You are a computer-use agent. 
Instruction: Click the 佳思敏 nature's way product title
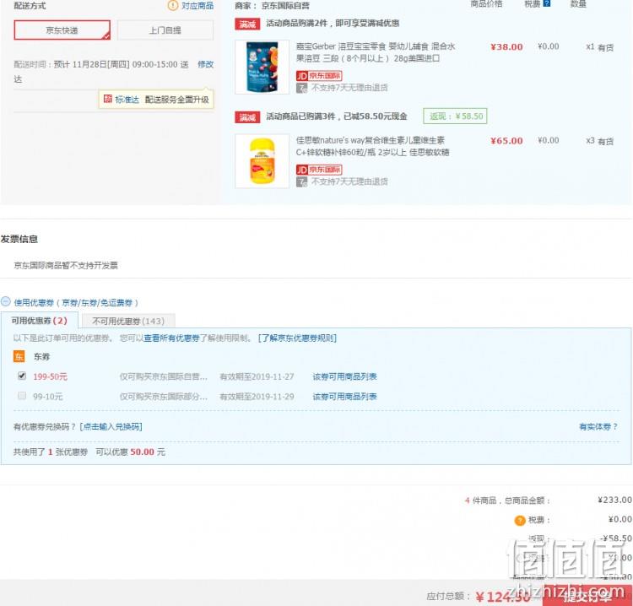point(372,146)
